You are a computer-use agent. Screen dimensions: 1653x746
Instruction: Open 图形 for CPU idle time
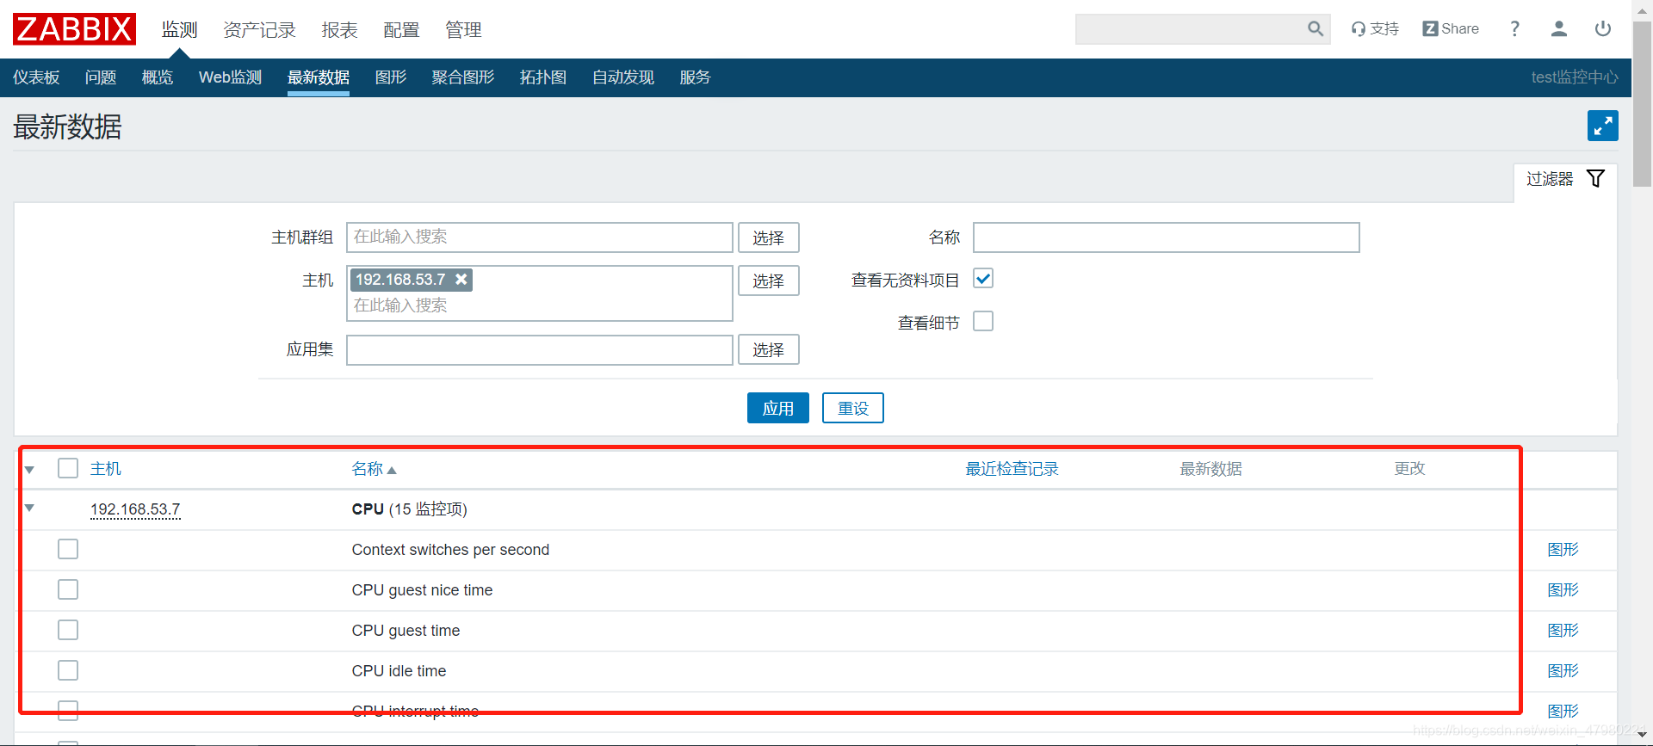[1563, 670]
